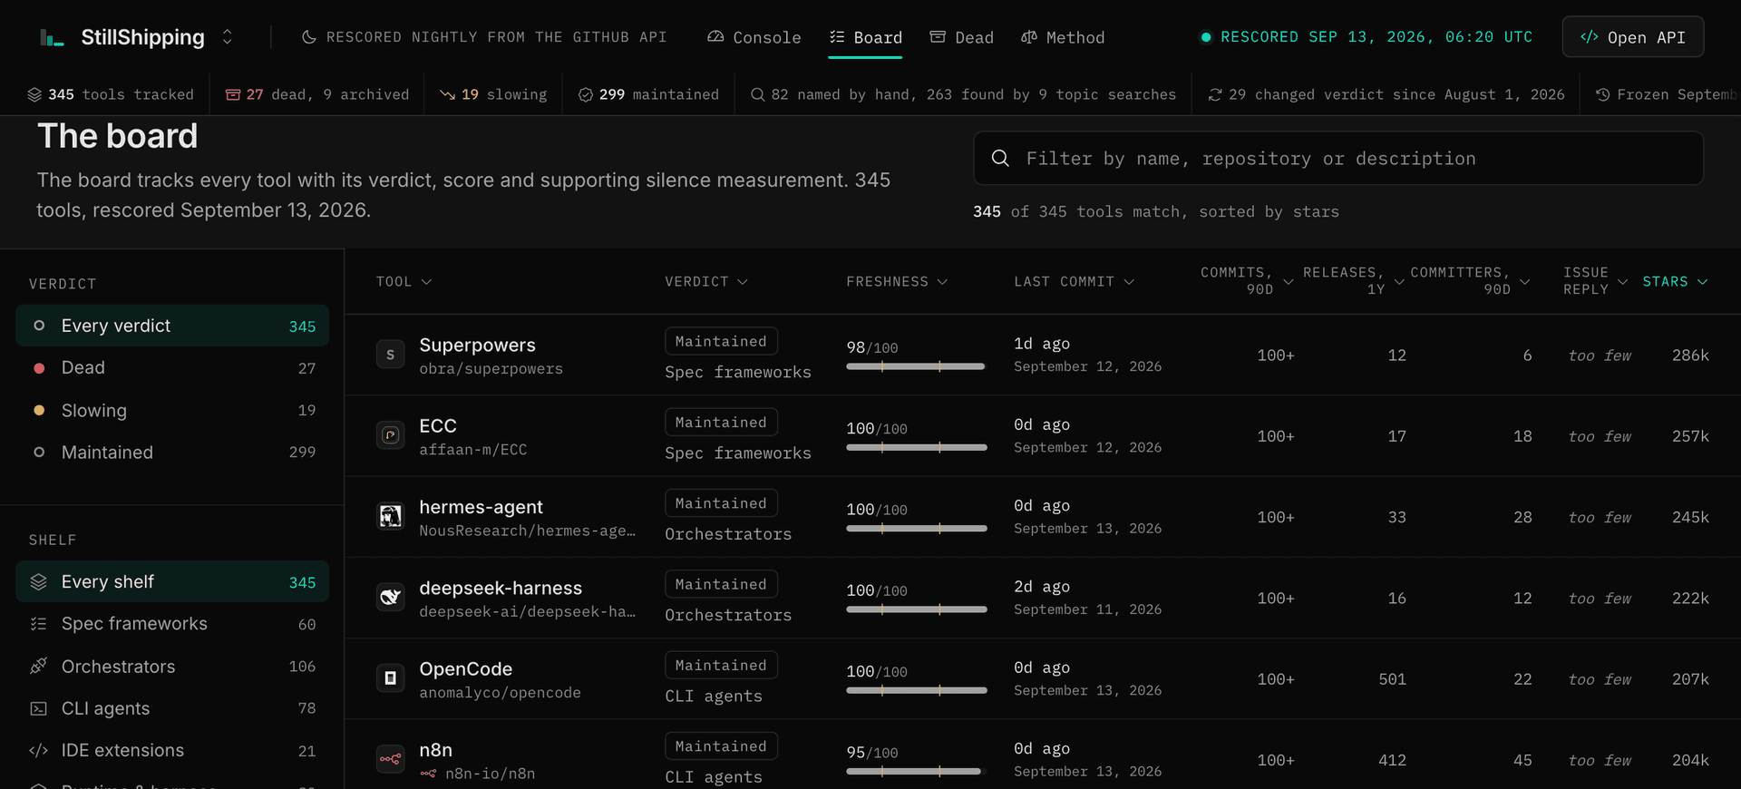Filter the board by Dead verdict
The image size is (1741, 789).
[x=172, y=367]
